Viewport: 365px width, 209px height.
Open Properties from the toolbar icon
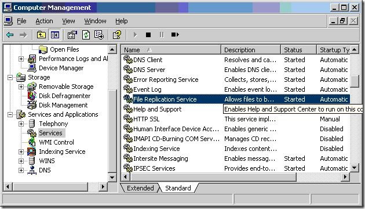coord(72,35)
